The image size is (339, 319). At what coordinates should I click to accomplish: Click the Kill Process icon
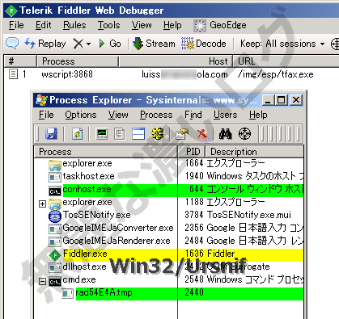[202, 134]
